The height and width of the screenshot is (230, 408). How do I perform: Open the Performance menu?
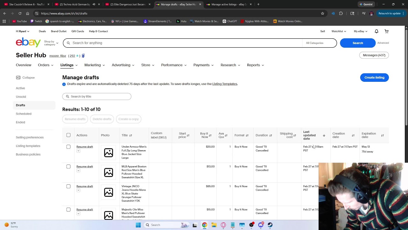(x=174, y=65)
